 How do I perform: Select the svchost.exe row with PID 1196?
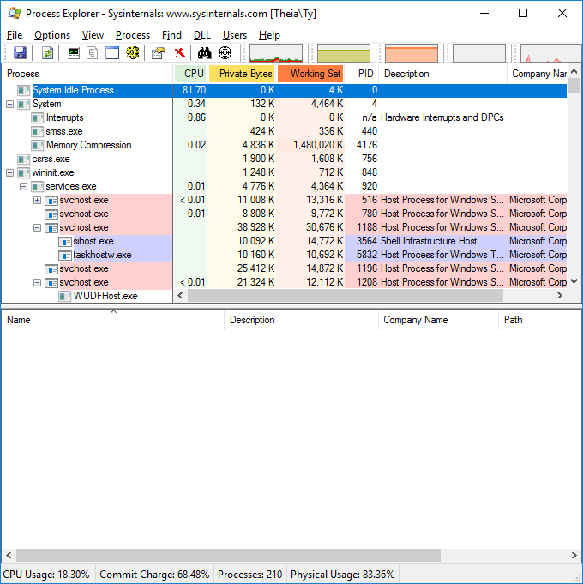[x=285, y=269]
